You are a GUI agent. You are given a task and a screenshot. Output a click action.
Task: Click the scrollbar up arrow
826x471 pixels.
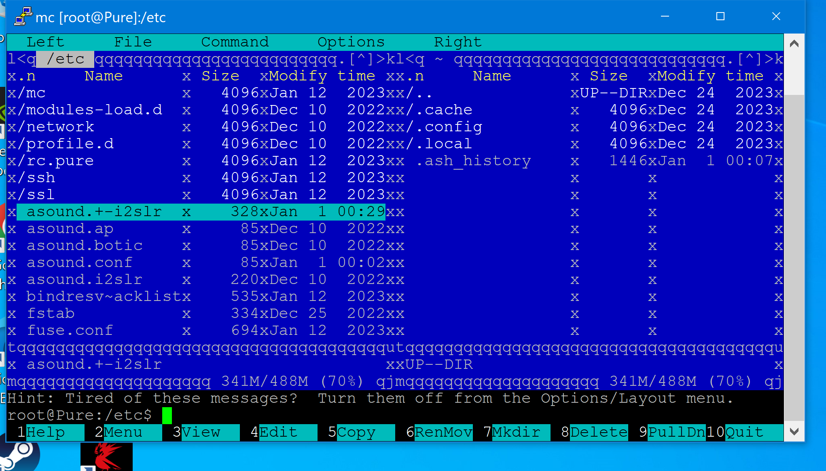coord(794,44)
